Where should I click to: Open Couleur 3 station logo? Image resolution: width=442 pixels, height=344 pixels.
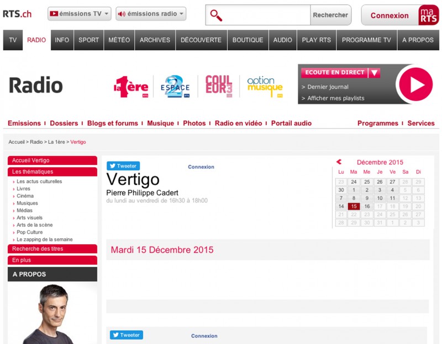coord(219,86)
